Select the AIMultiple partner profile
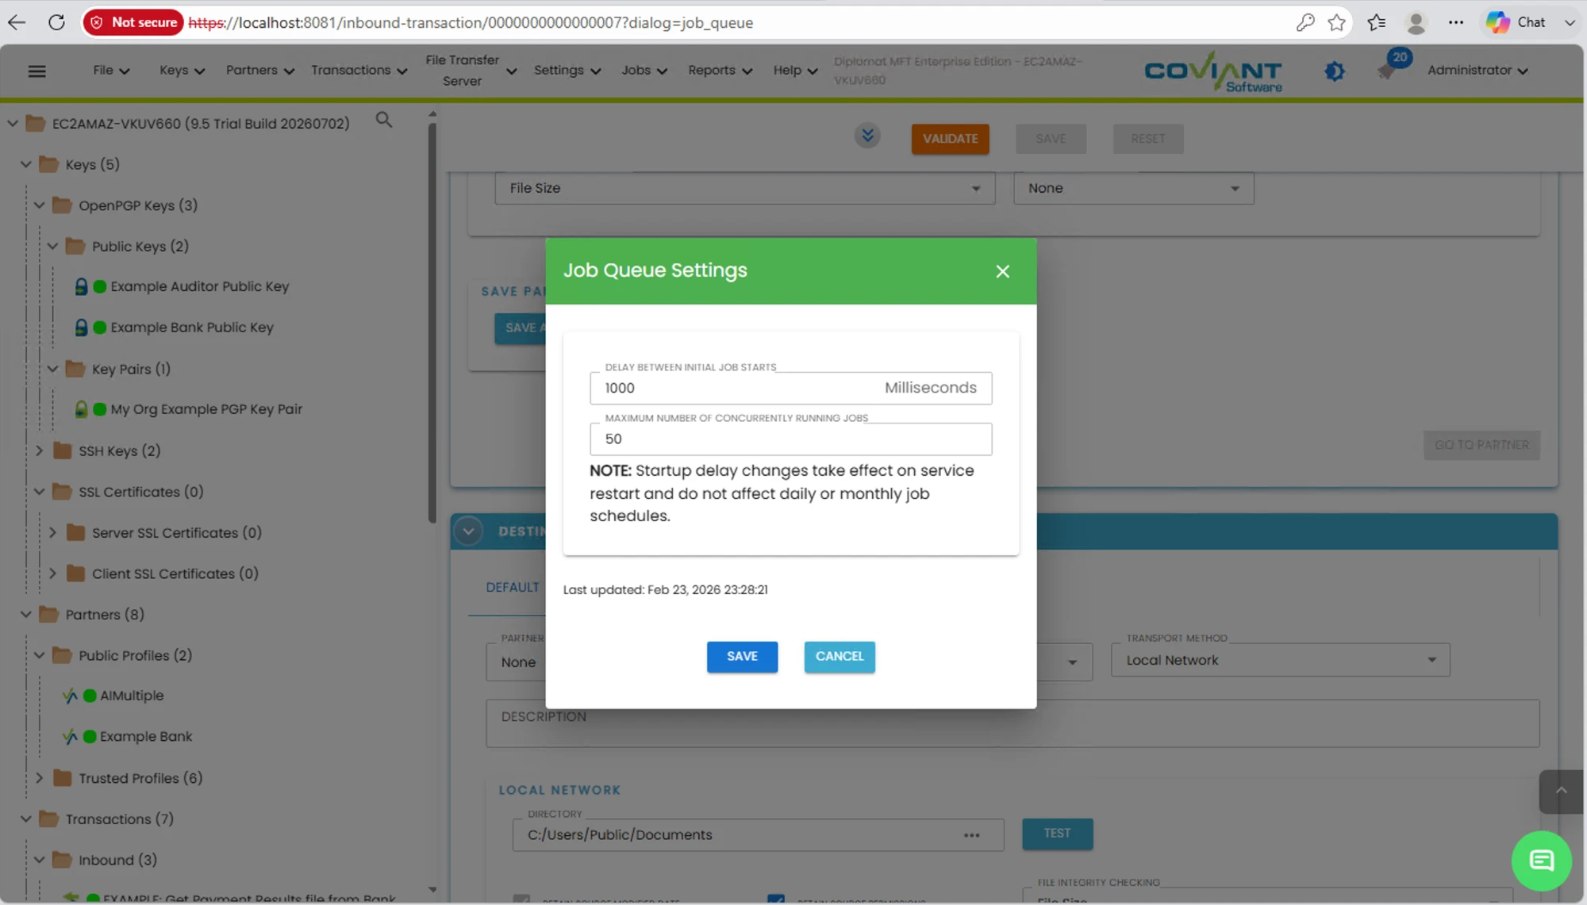The image size is (1587, 905). tap(132, 696)
